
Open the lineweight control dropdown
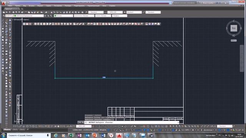click(x=103, y=16)
